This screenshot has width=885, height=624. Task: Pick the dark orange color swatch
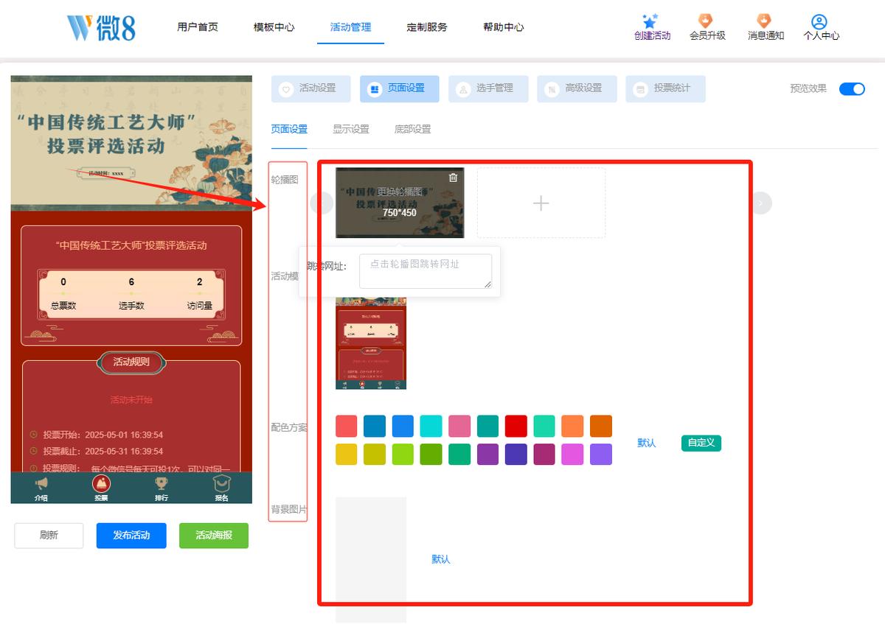pos(601,426)
